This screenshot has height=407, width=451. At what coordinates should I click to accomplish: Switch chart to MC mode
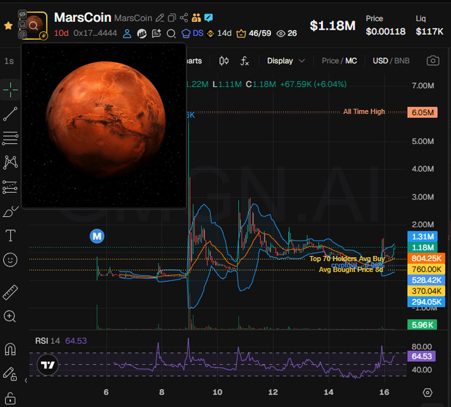(351, 60)
